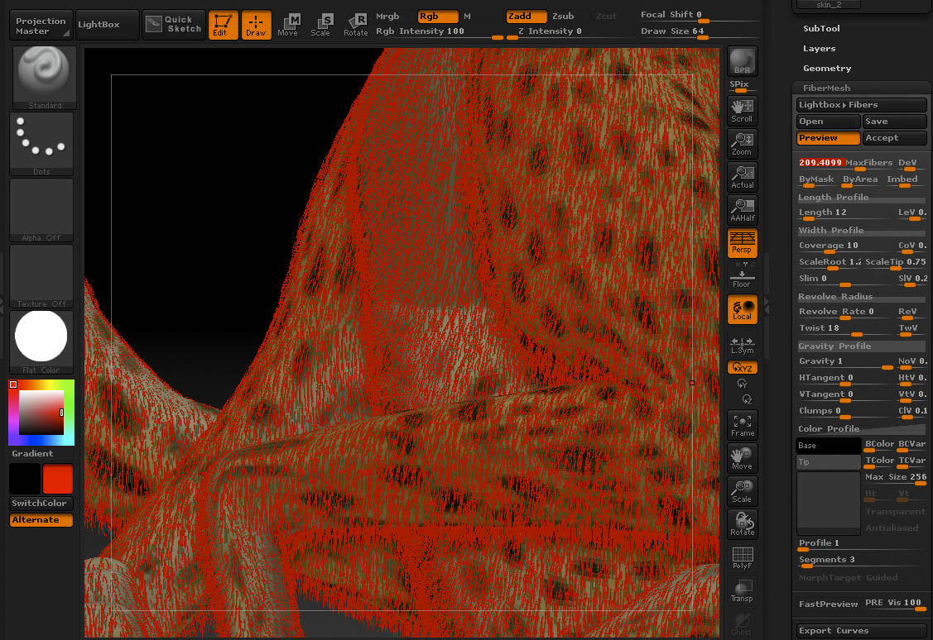Open the LightBox browser
Image resolution: width=933 pixels, height=640 pixels.
point(99,25)
